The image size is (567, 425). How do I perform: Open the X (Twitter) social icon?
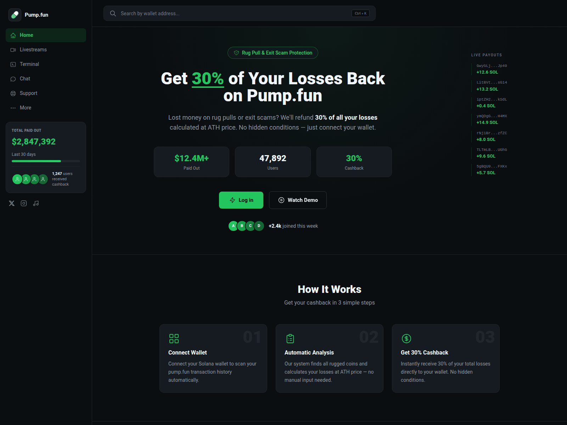pos(12,203)
